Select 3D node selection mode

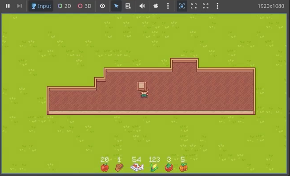[x=85, y=6]
